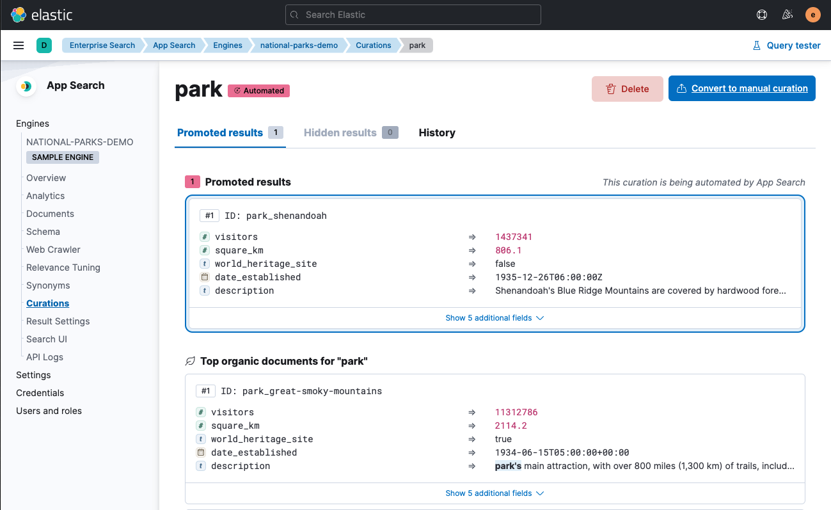The height and width of the screenshot is (510, 831).
Task: Open the help icon in the top bar
Action: coord(761,14)
